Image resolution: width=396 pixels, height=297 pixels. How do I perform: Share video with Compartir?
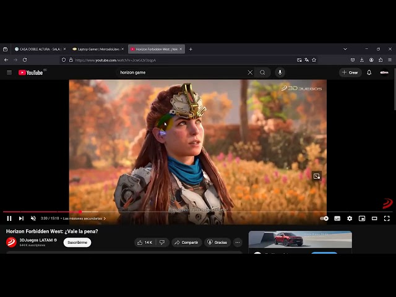click(x=187, y=243)
